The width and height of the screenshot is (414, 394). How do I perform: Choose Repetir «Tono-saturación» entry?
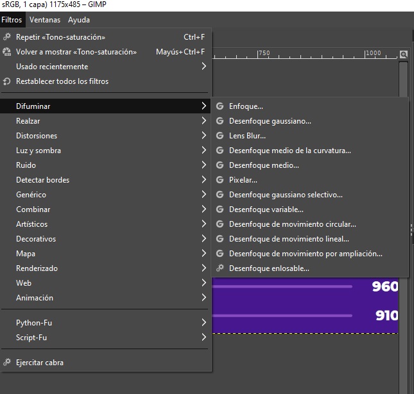pyautogui.click(x=105, y=37)
